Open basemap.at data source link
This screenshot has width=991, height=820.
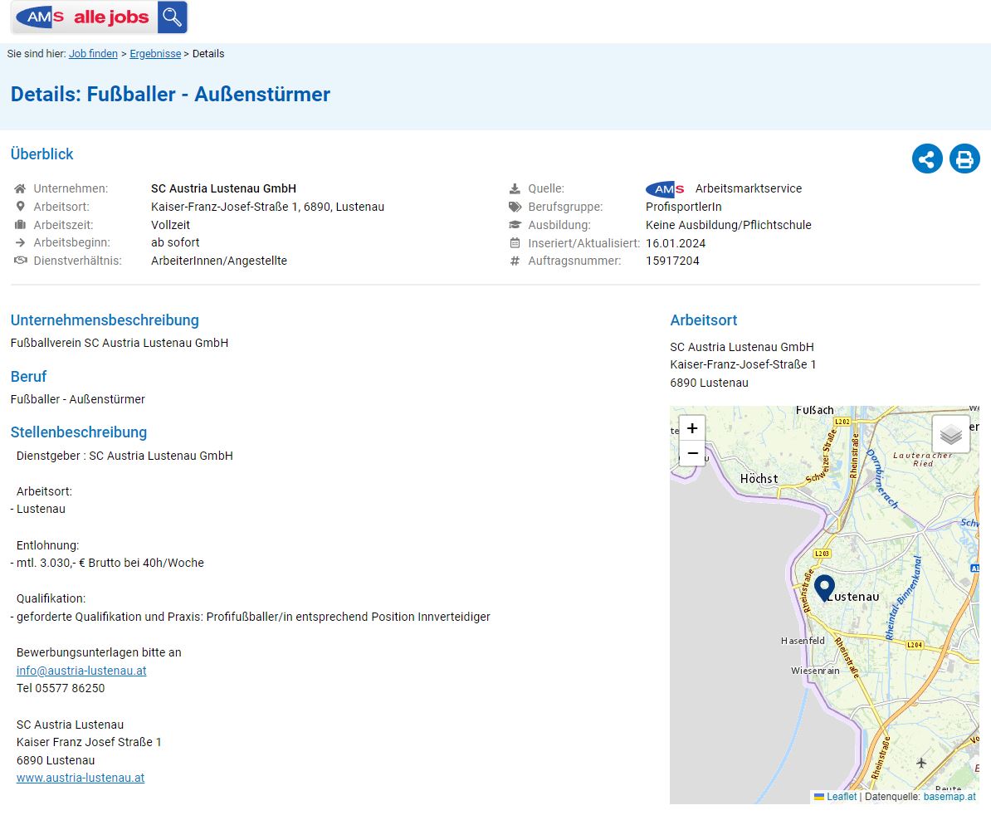950,797
